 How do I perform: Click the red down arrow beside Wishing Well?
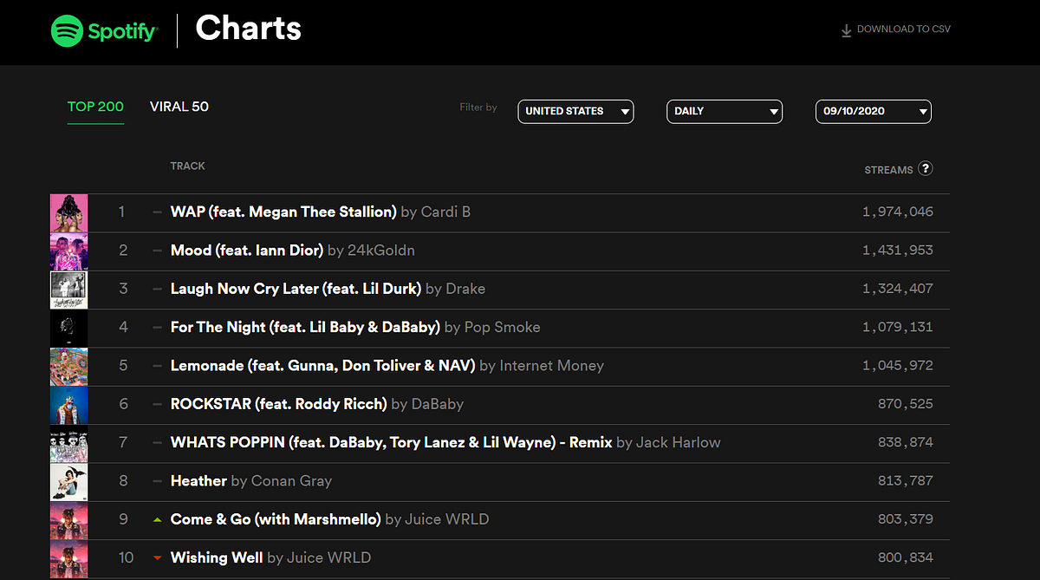(x=157, y=557)
